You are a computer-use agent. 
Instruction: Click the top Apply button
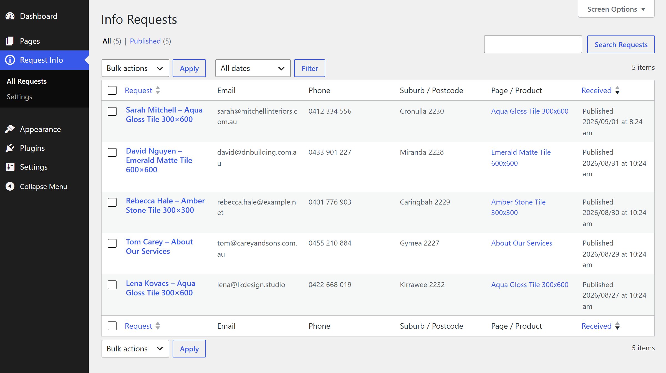tap(189, 68)
